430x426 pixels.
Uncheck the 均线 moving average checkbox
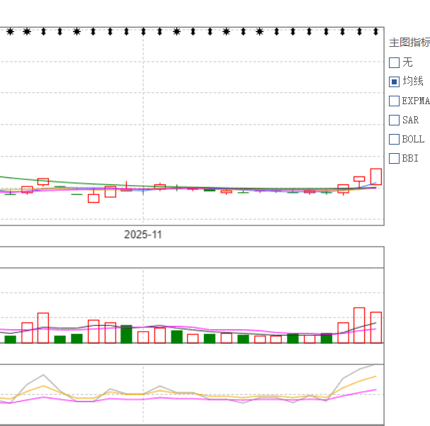click(x=394, y=82)
